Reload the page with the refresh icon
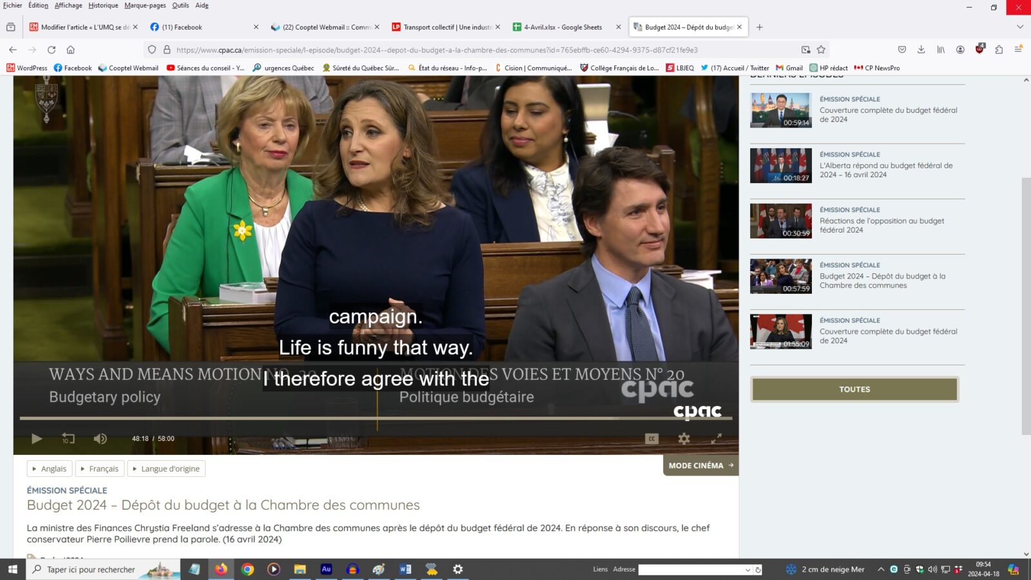The width and height of the screenshot is (1031, 580). [52, 50]
